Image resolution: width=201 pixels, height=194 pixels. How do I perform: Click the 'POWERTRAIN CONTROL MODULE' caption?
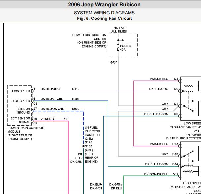pos(25,130)
